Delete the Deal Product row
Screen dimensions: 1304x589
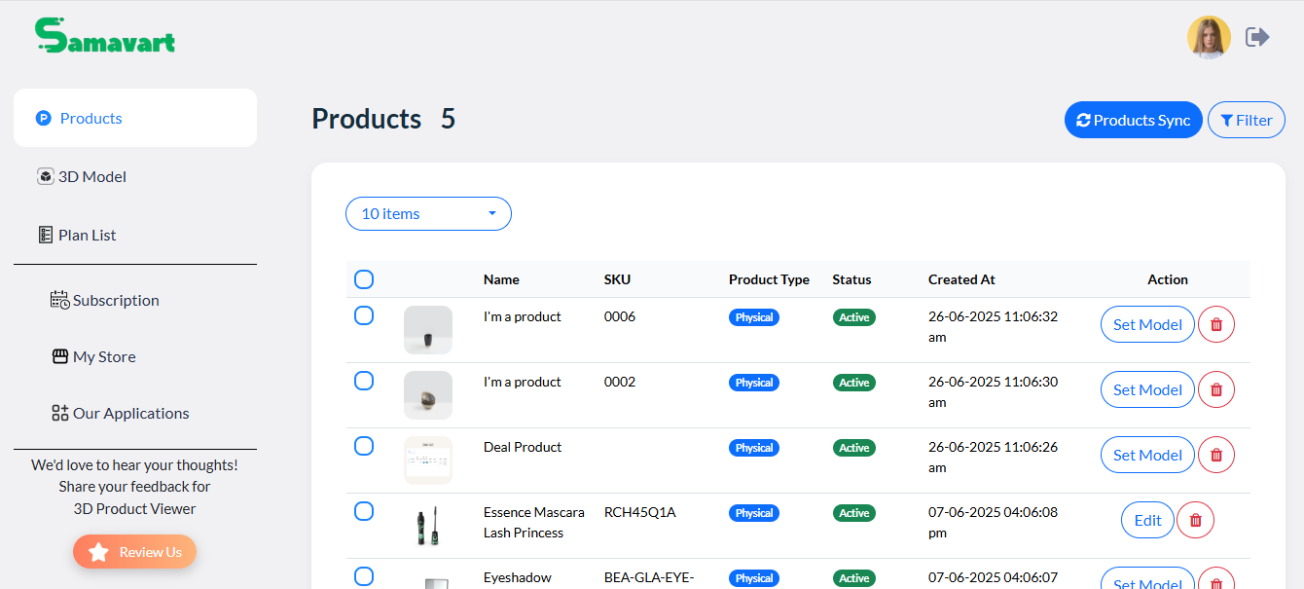pos(1216,455)
